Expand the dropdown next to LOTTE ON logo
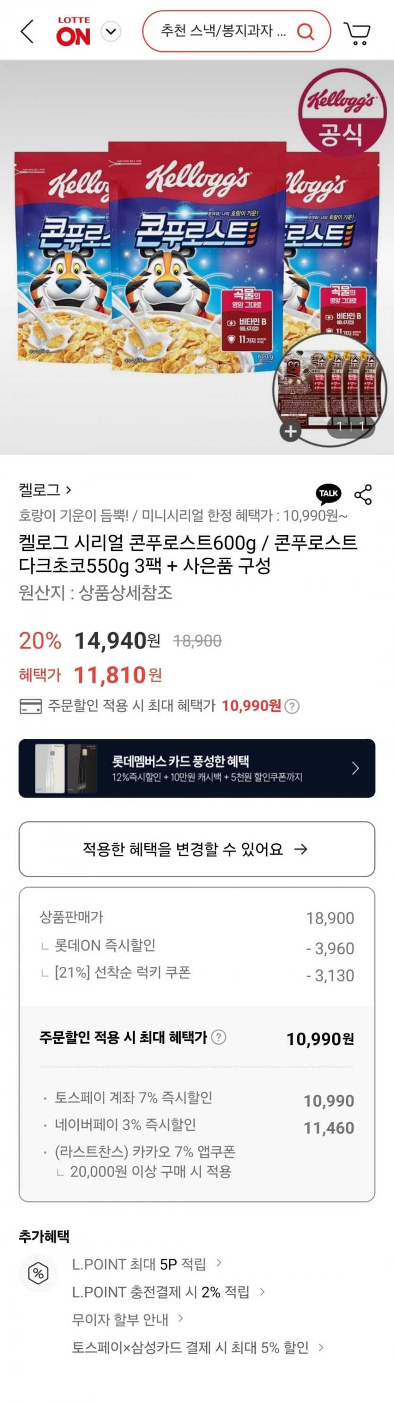The width and height of the screenshot is (394, 1403). [111, 32]
